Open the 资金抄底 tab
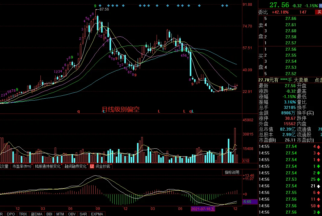This screenshot has width=322, height=216. [x=103, y=166]
